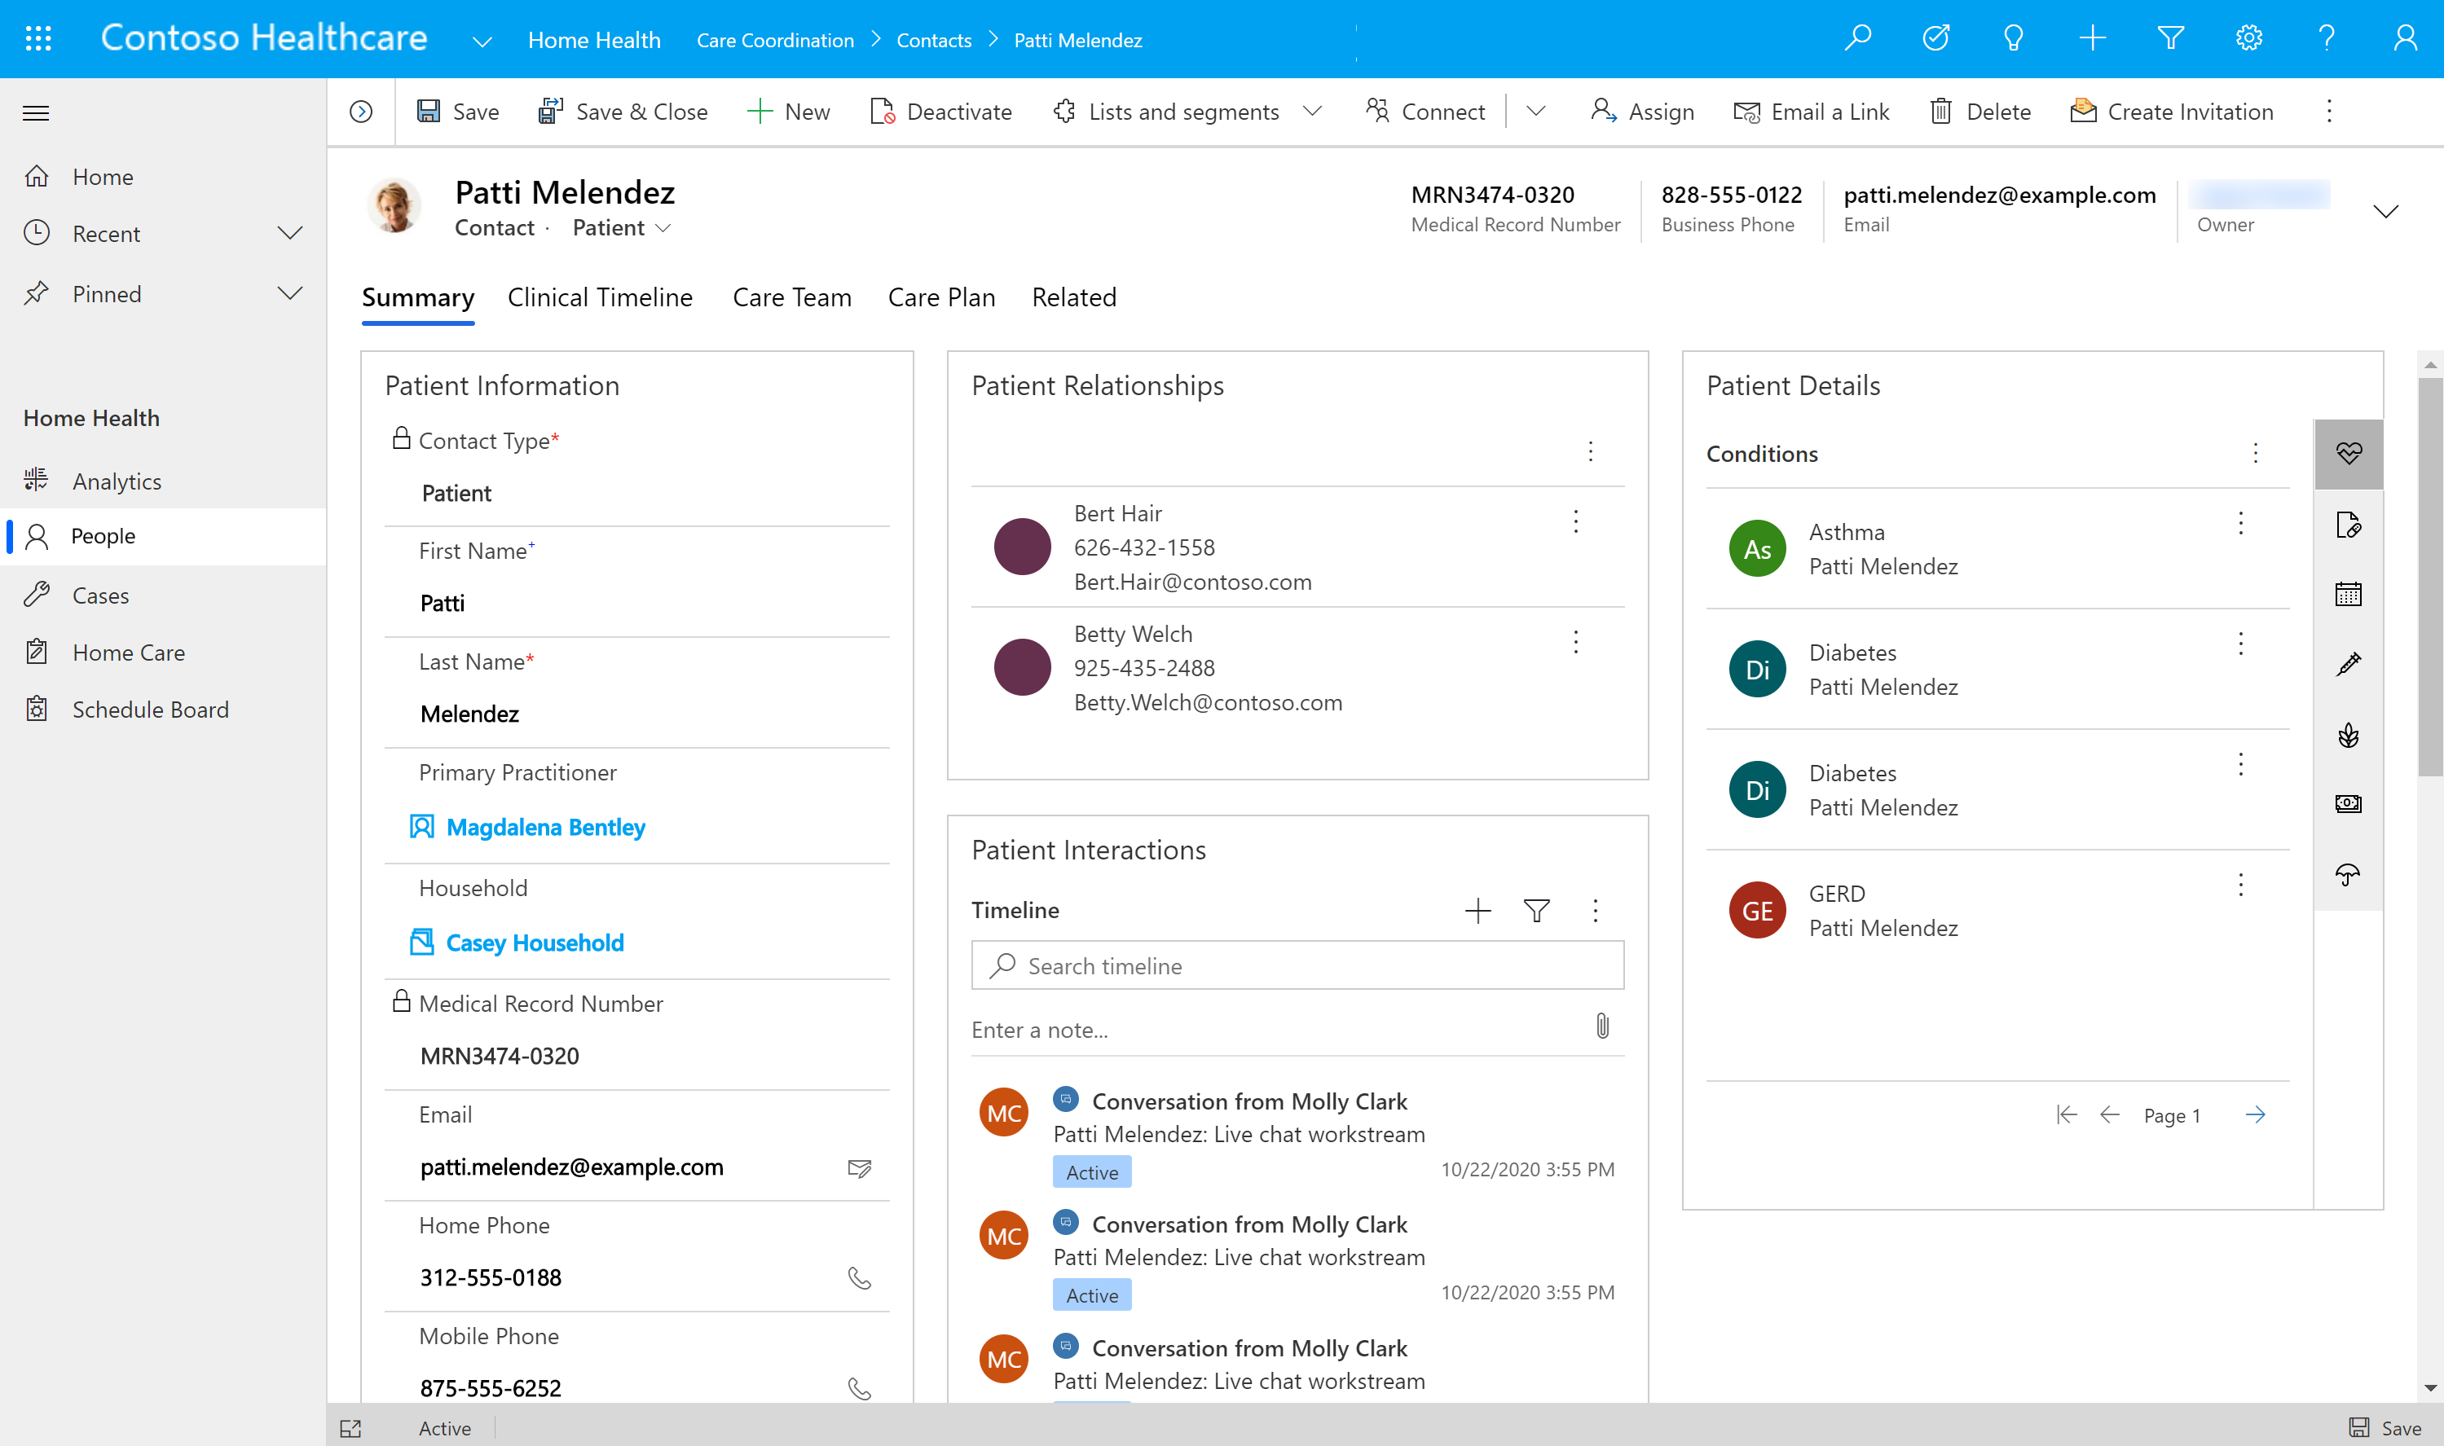The image size is (2444, 1446).
Task: Open more options for GERD condition
Action: coord(2240,885)
